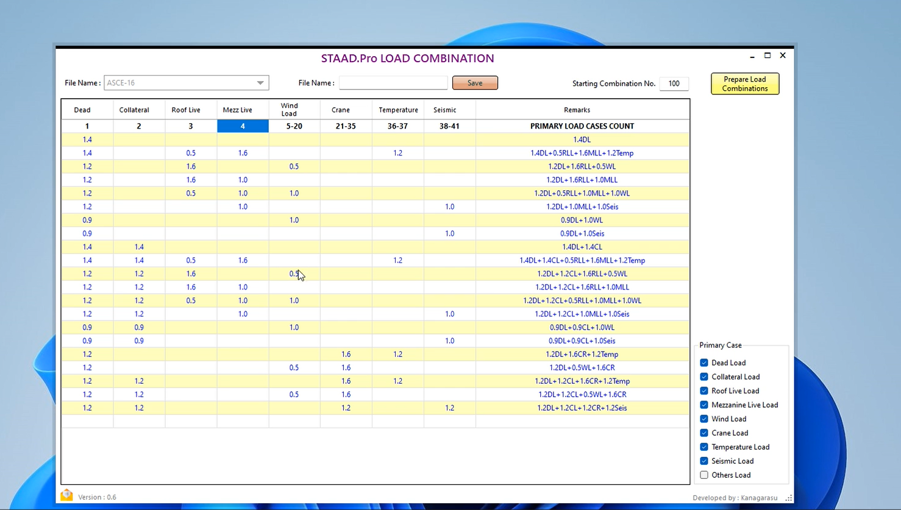Disable the Dead Load checkbox

[x=704, y=363]
